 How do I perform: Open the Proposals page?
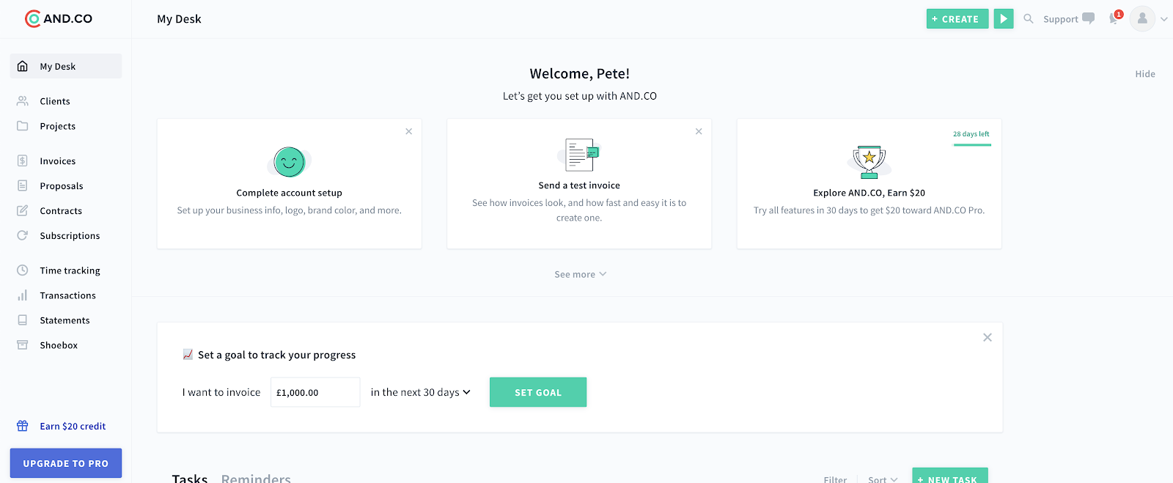pyautogui.click(x=62, y=185)
